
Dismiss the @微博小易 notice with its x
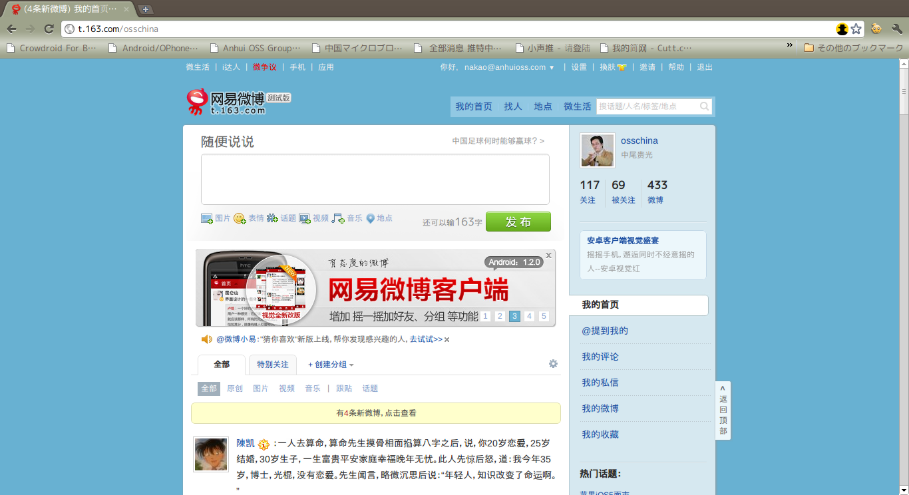[x=447, y=339]
